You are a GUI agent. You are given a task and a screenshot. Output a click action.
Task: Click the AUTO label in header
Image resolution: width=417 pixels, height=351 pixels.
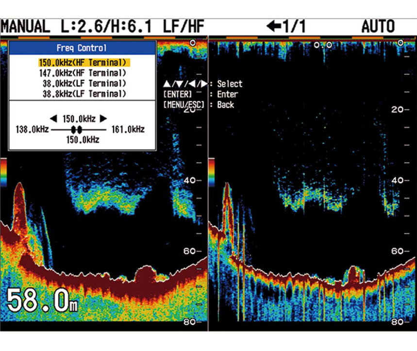(x=378, y=26)
